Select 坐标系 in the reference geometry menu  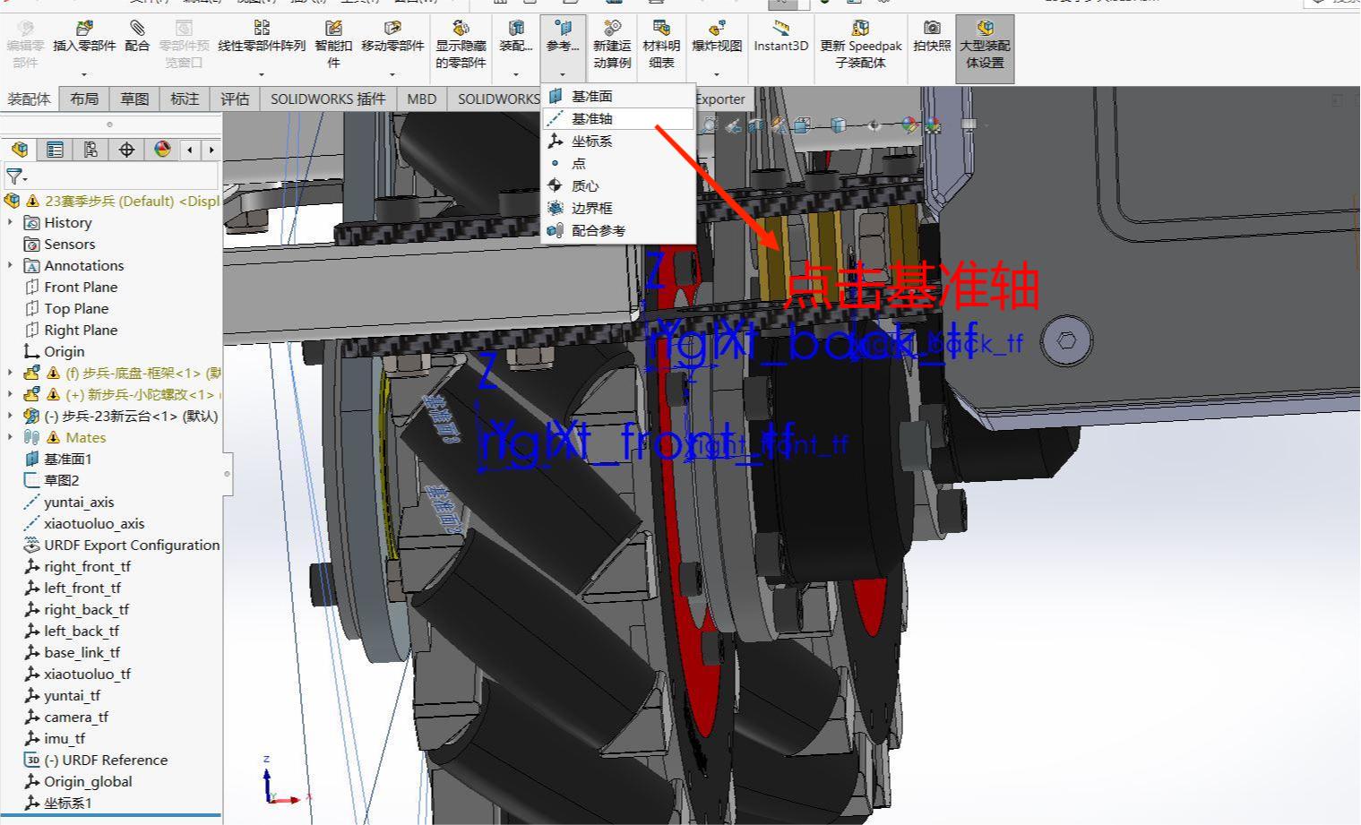[x=591, y=141]
